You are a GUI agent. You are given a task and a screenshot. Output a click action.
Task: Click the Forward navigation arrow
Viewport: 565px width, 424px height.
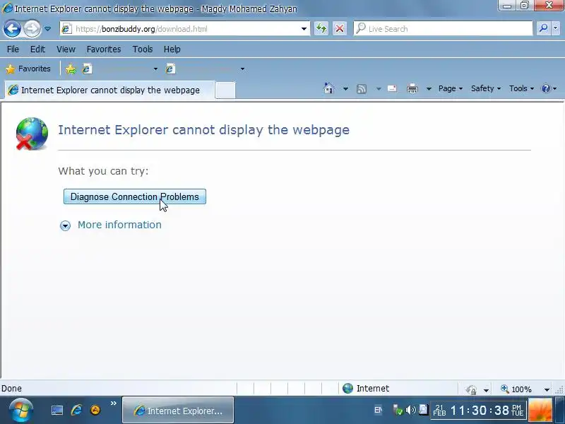point(32,29)
